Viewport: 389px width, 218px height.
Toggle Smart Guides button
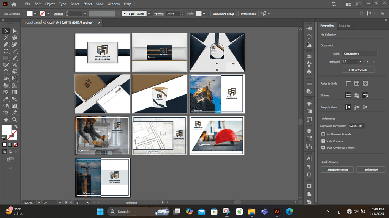(x=365, y=95)
